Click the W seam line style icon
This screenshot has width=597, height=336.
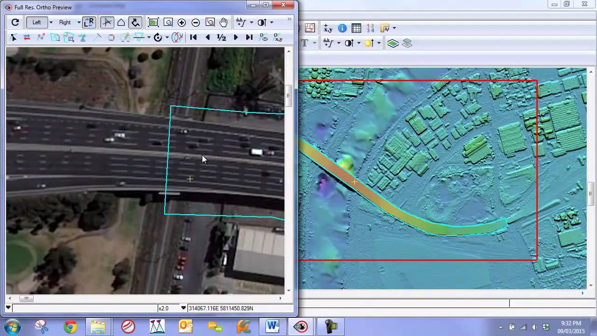[139, 37]
